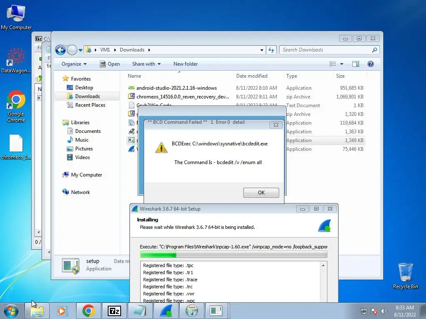The image size is (426, 319).
Task: Switch to 7-Zip taskbar button
Action: [x=114, y=311]
